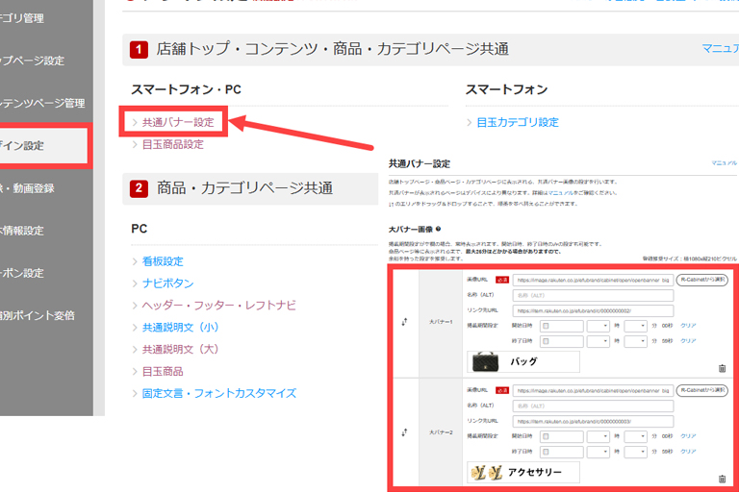Select the コンテンツページ管理 sidebar menu item
The width and height of the screenshot is (739, 492).
coord(42,103)
